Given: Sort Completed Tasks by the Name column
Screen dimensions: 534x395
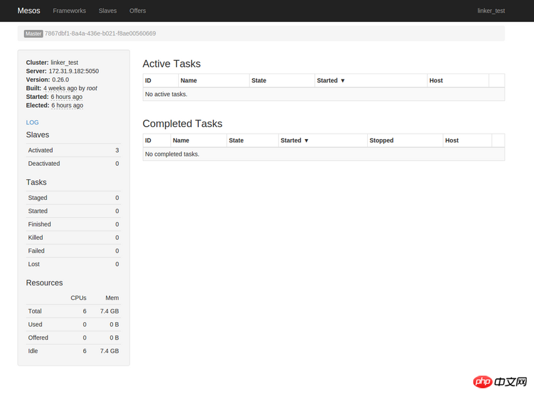Looking at the screenshot, I should click(x=181, y=140).
